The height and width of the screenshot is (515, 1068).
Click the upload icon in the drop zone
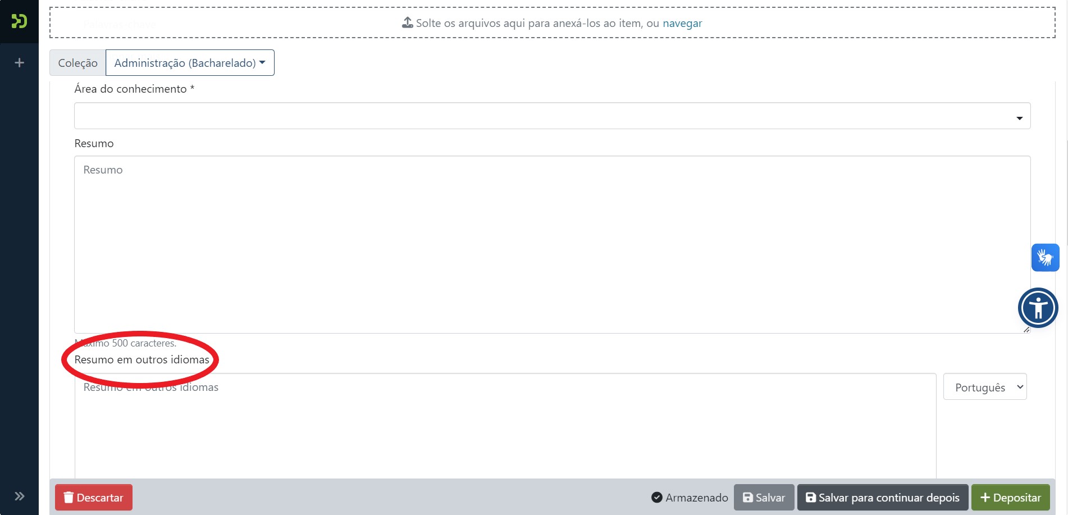(x=408, y=23)
